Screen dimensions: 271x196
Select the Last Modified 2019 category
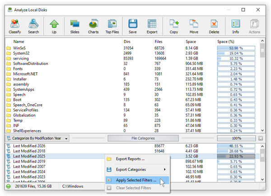coord(29,161)
